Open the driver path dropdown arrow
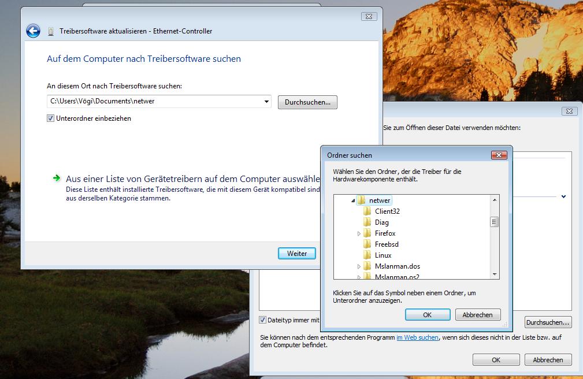The height and width of the screenshot is (379, 583). tap(266, 102)
